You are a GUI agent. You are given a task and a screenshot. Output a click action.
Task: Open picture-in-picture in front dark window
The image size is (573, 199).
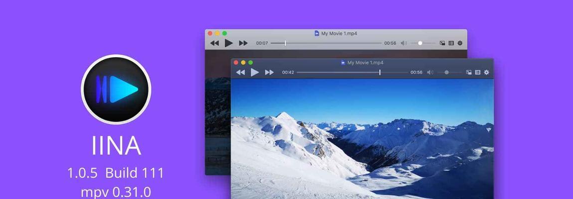[x=469, y=73]
